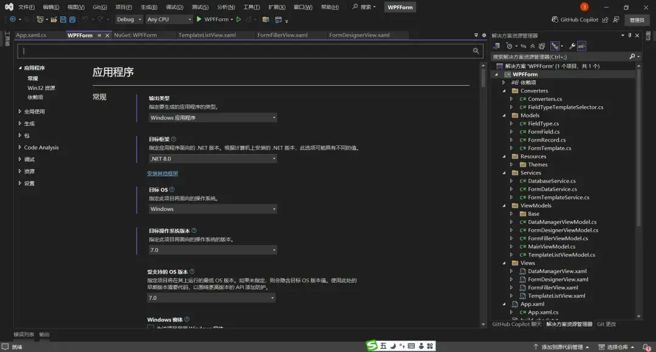Click the find in files folder icon

pyautogui.click(x=265, y=19)
